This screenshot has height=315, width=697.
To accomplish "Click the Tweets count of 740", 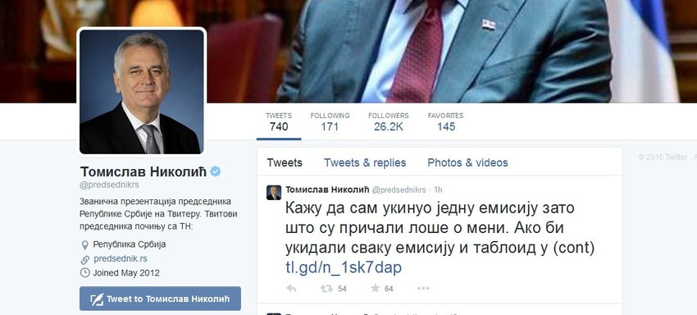I will click(x=279, y=121).
